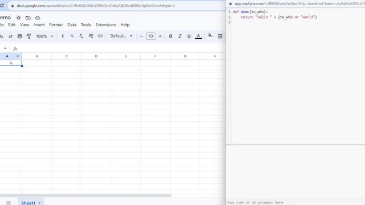The image size is (365, 205).
Task: Open the Tools menu
Action: (86, 24)
